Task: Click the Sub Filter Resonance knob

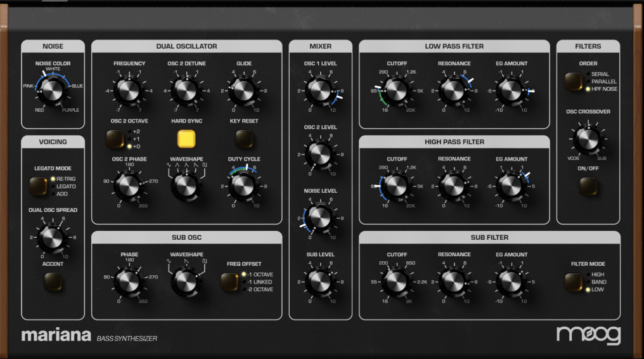Action: click(454, 282)
